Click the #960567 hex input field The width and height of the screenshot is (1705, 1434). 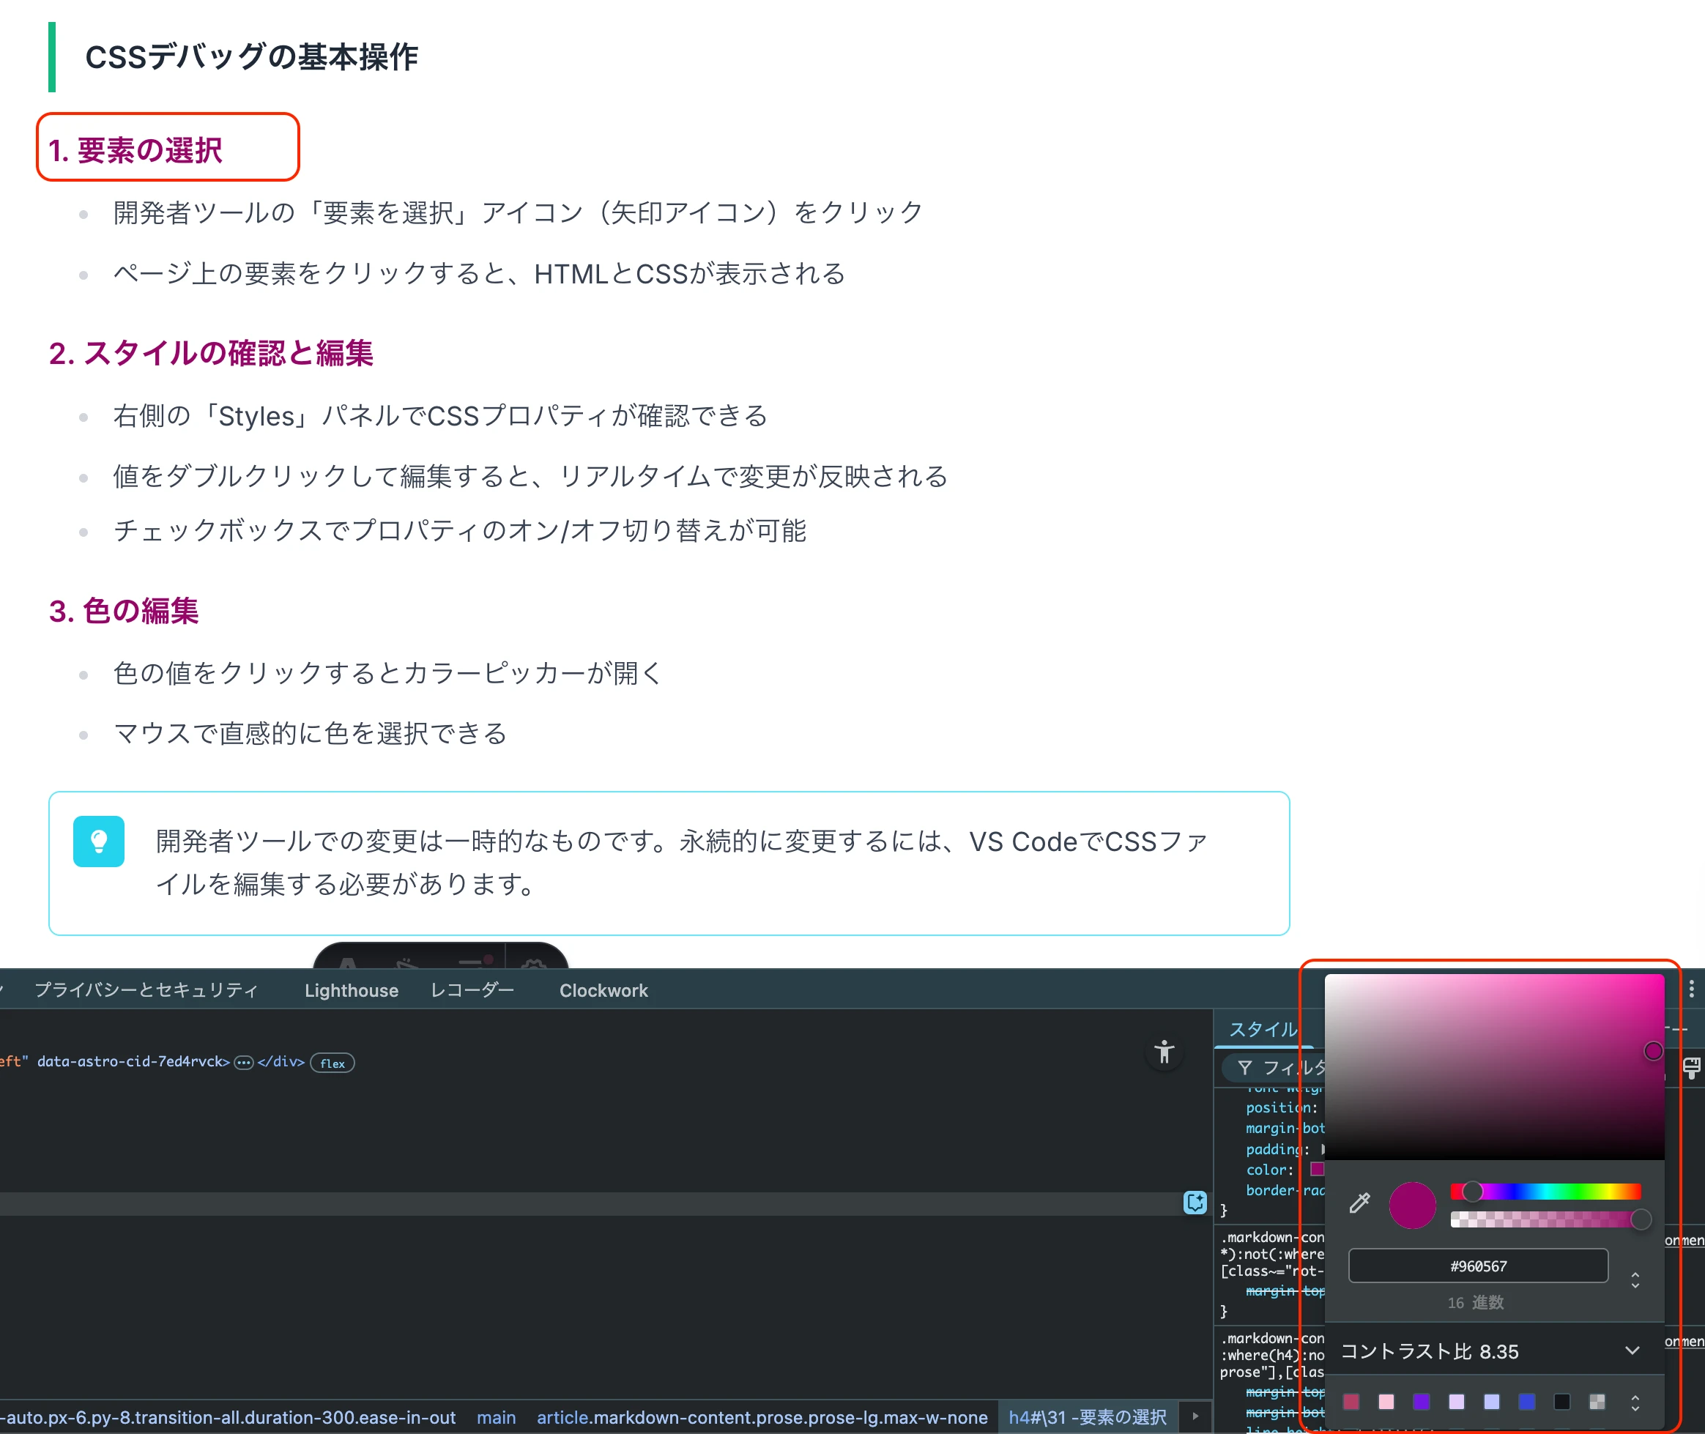tap(1477, 1266)
